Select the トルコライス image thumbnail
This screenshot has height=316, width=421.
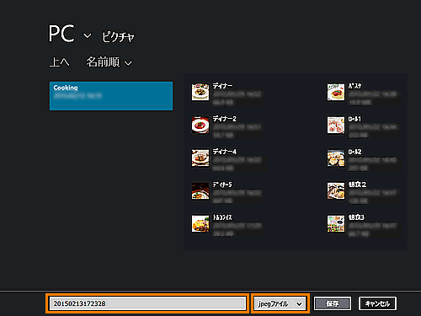(x=200, y=223)
